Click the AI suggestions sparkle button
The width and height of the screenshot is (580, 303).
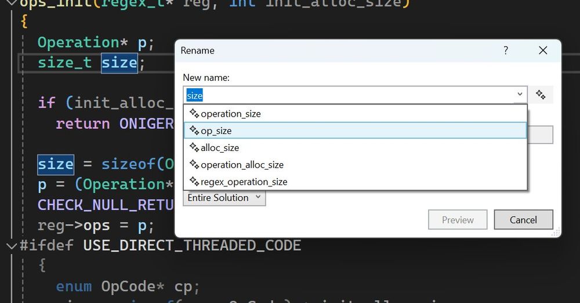pyautogui.click(x=541, y=95)
